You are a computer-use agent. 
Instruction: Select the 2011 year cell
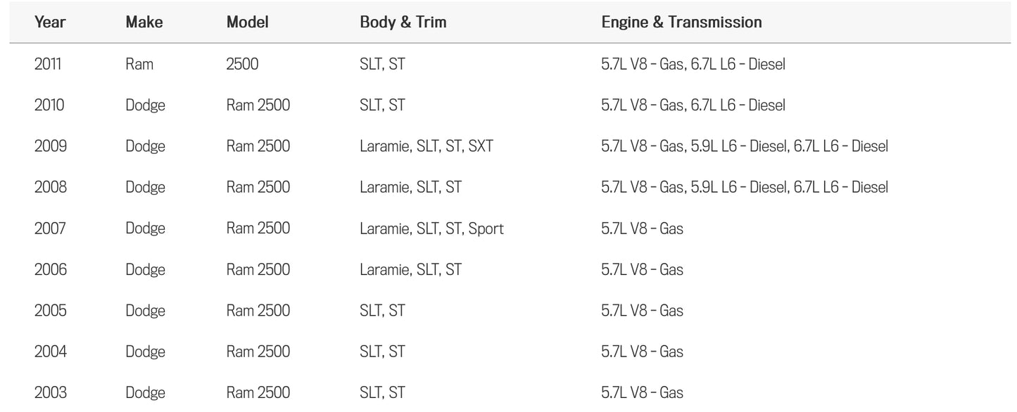coord(48,64)
